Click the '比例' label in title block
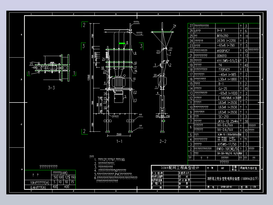This screenshot has height=205, width=273. [x=183, y=187]
